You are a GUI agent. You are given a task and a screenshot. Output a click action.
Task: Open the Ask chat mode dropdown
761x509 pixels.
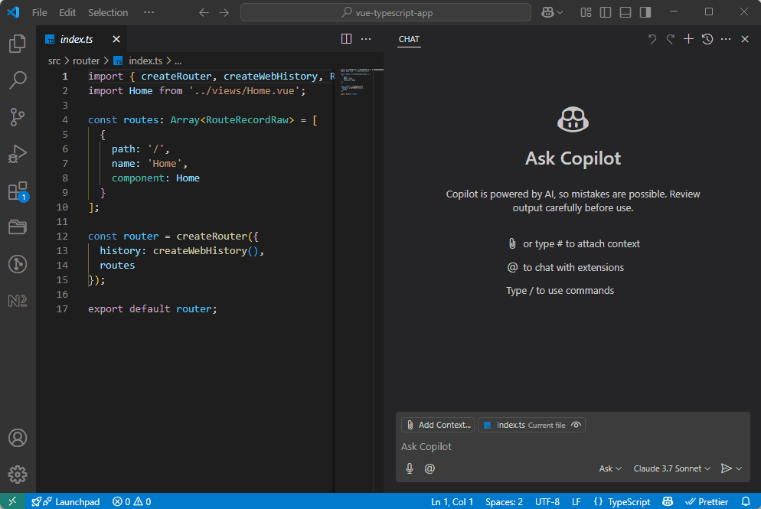[610, 468]
